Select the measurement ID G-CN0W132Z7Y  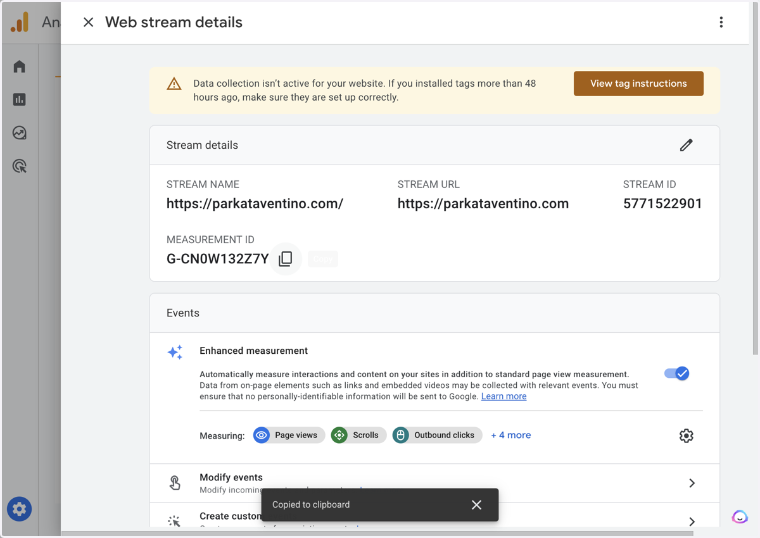click(x=217, y=259)
